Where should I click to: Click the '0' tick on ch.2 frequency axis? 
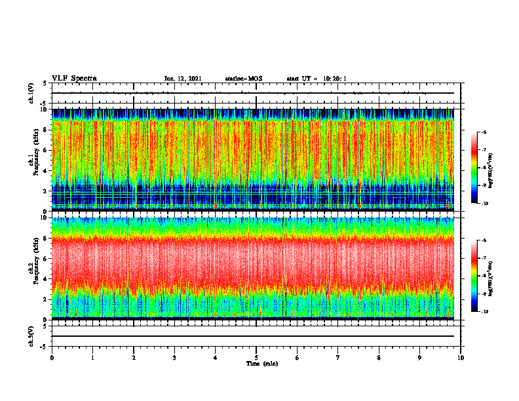click(x=45, y=320)
